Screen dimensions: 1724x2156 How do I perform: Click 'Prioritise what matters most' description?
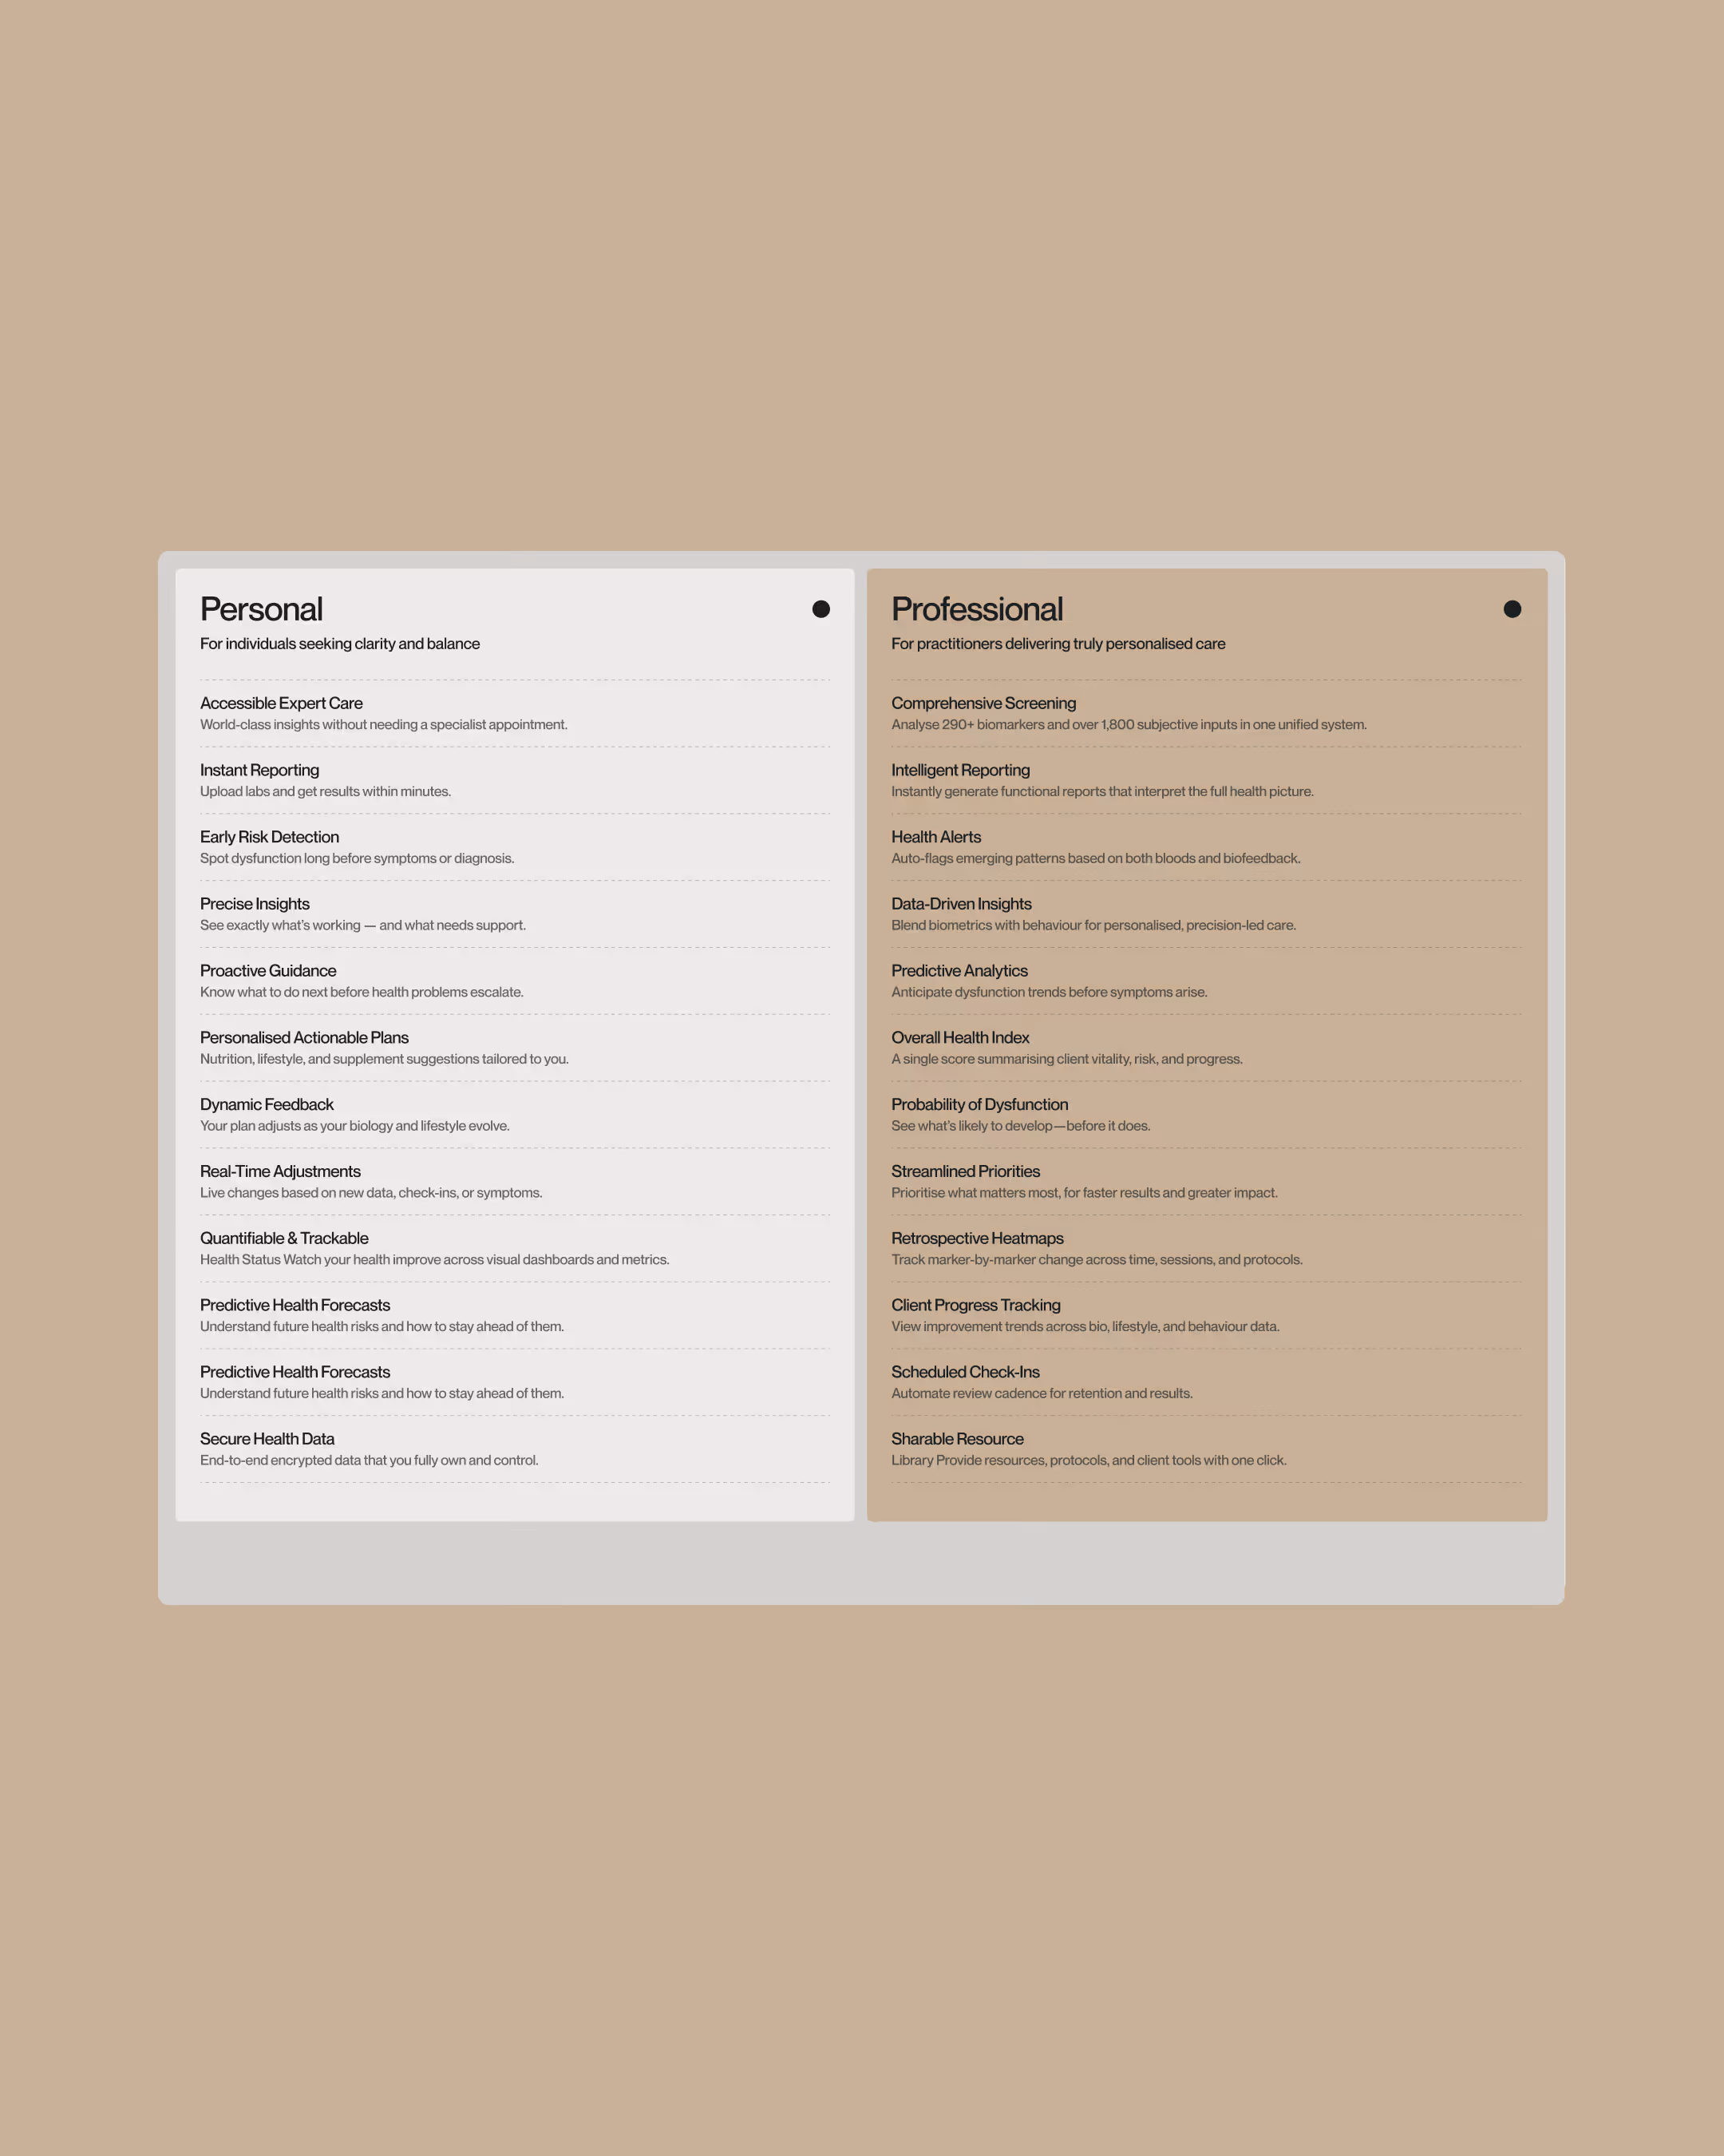pos(1085,1193)
